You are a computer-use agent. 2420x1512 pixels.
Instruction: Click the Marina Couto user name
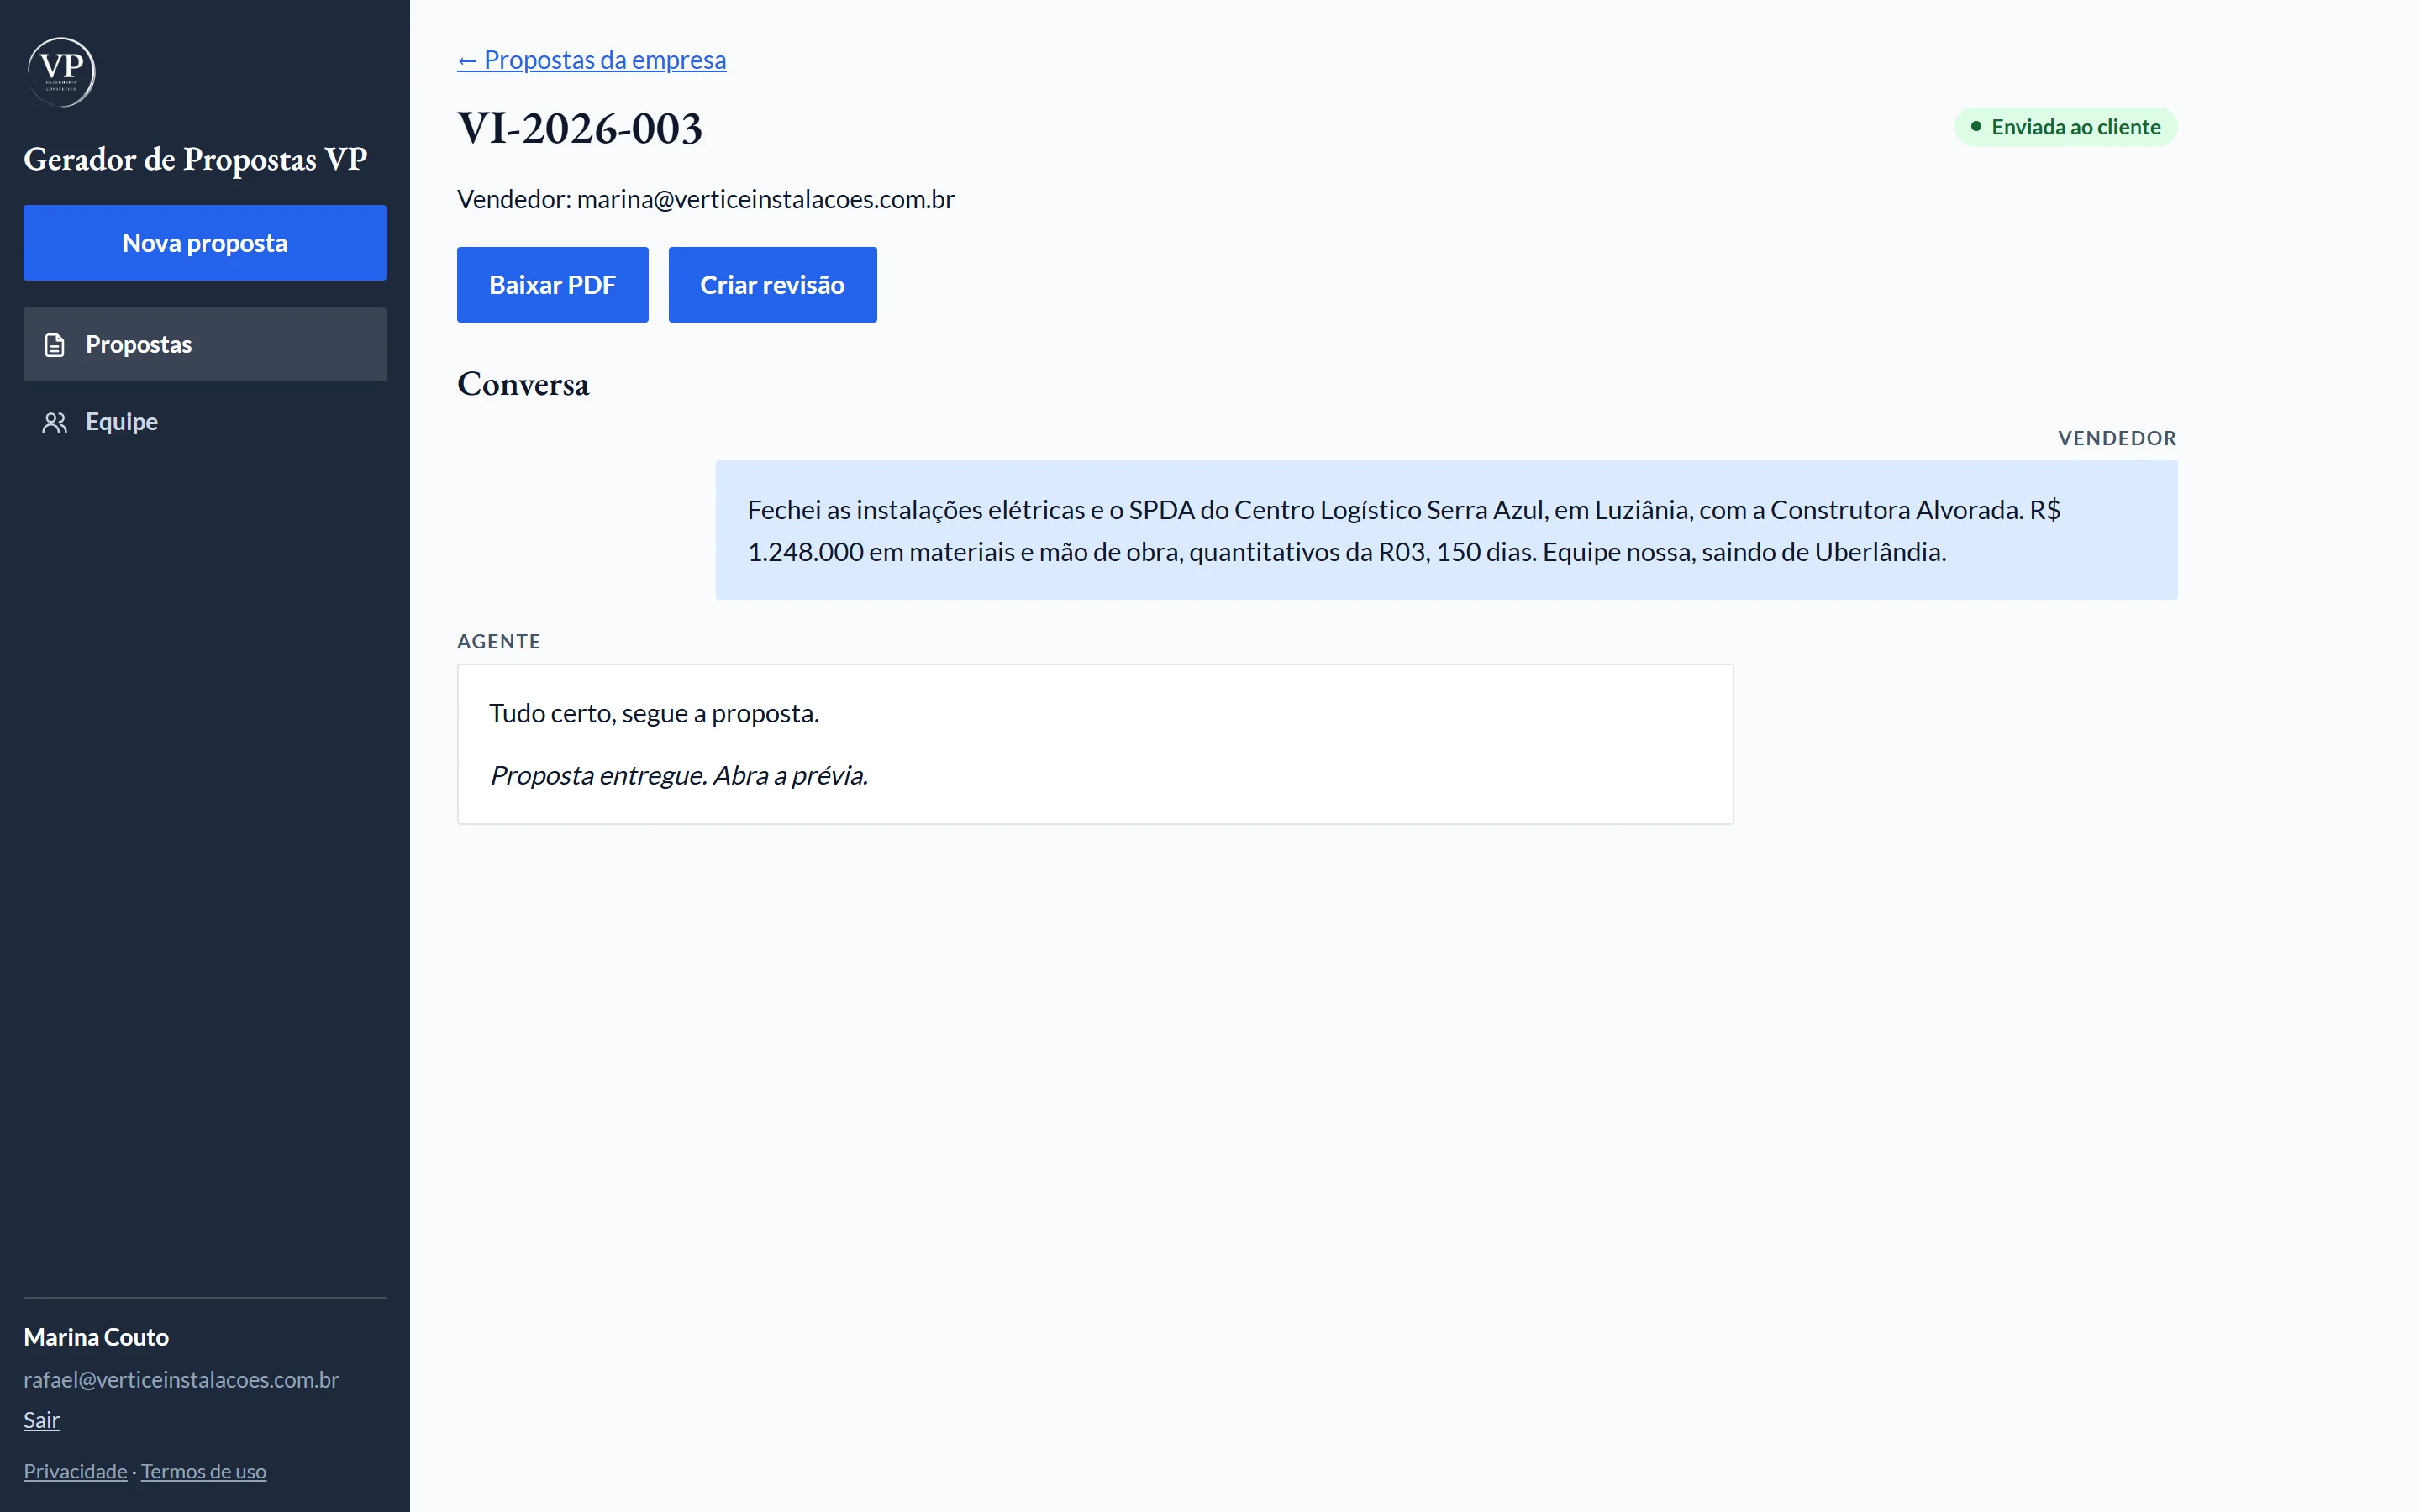pyautogui.click(x=96, y=1337)
